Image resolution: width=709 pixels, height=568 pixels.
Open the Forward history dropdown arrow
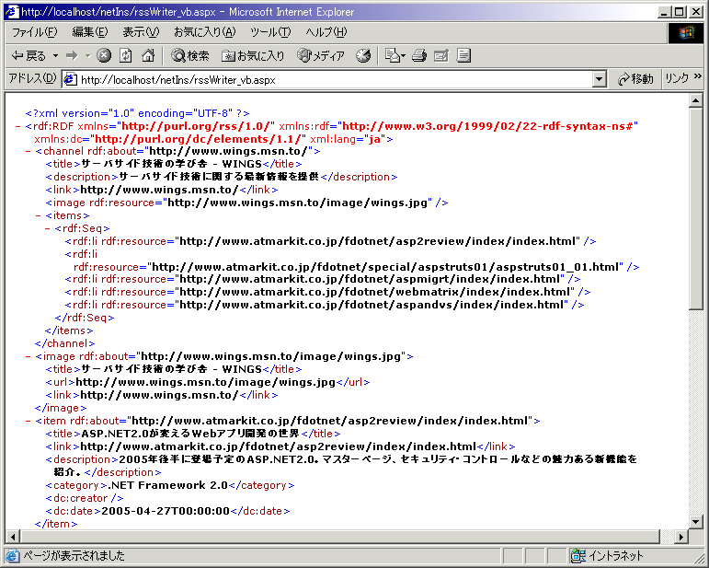point(87,55)
